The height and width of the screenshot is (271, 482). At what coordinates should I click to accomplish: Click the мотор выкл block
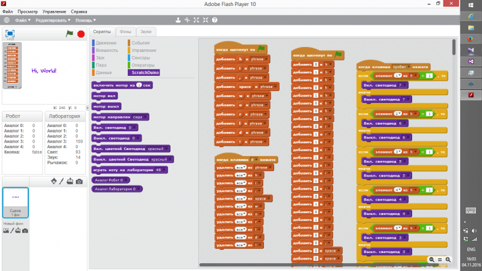pos(107,107)
